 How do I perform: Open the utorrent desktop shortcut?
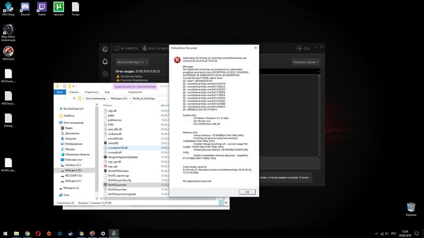(x=58, y=8)
